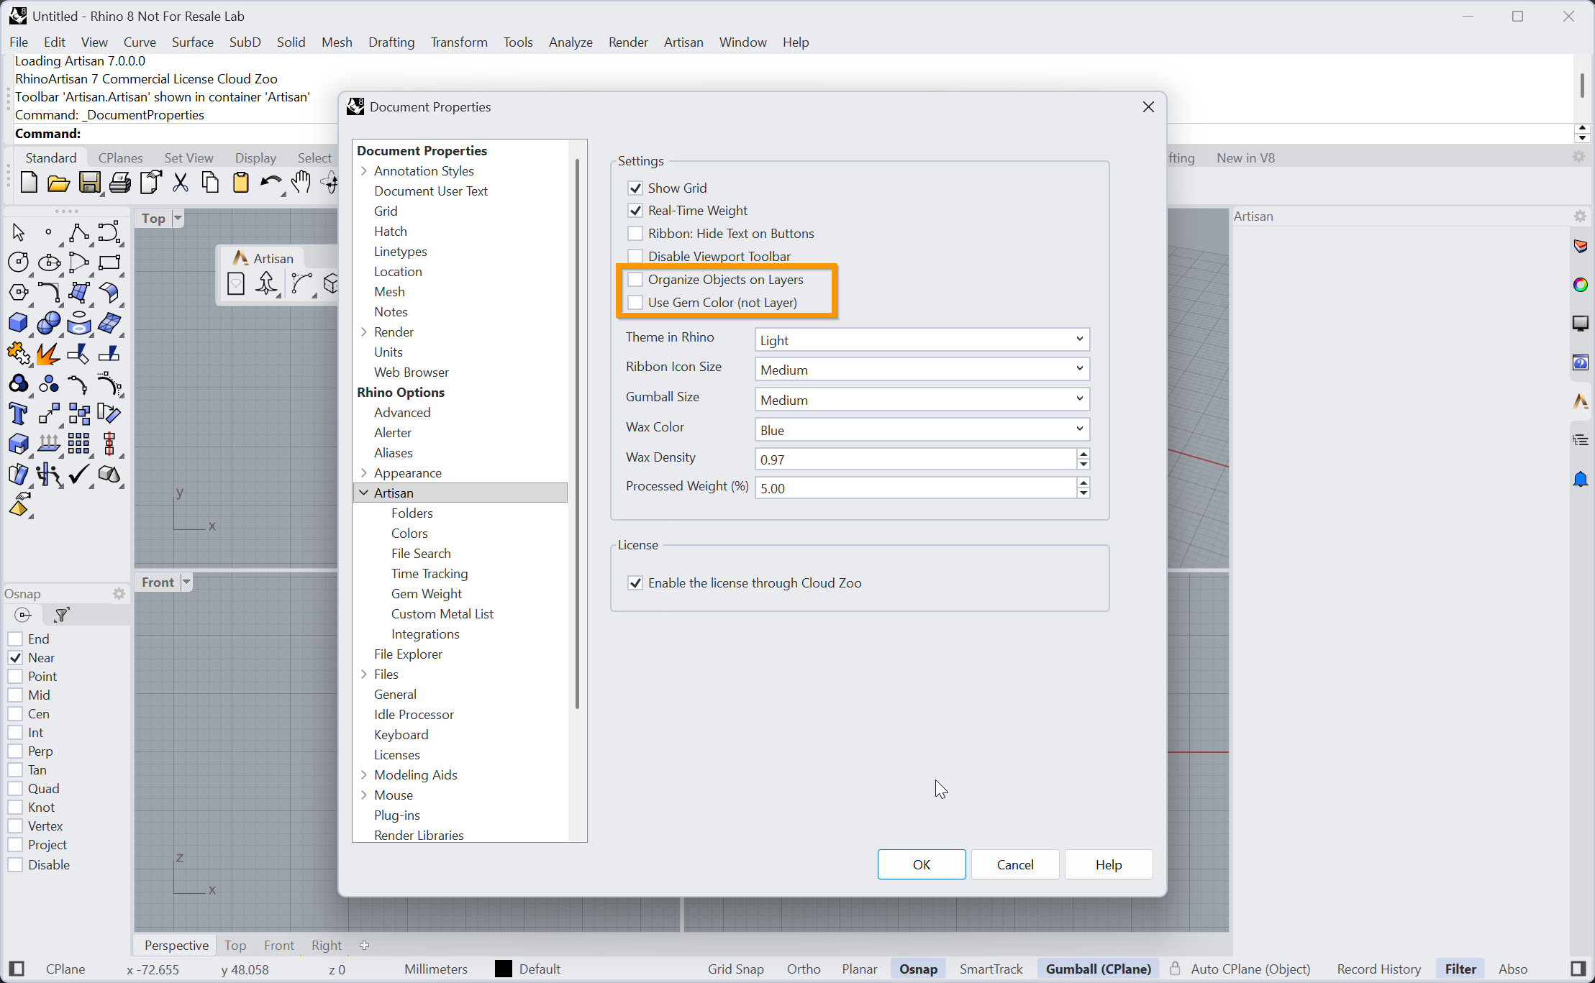
Task: Select Gem Weight in Artisan tree
Action: [426, 594]
